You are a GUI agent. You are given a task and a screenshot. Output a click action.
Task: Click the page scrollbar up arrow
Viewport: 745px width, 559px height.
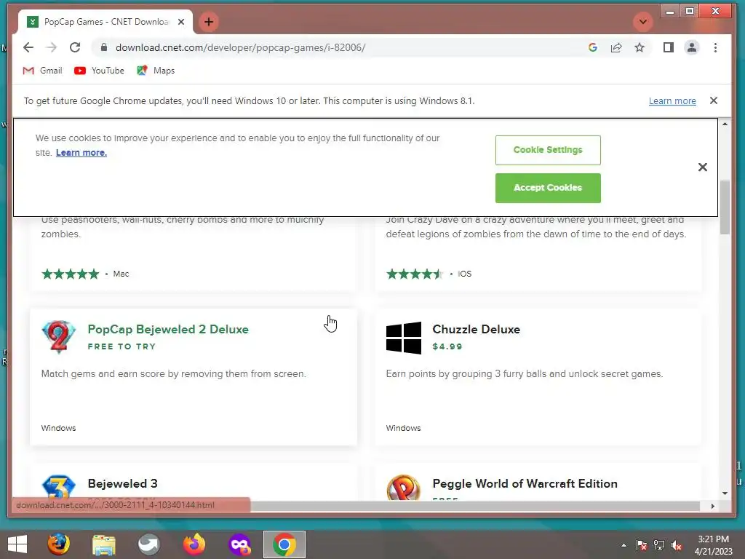(725, 124)
